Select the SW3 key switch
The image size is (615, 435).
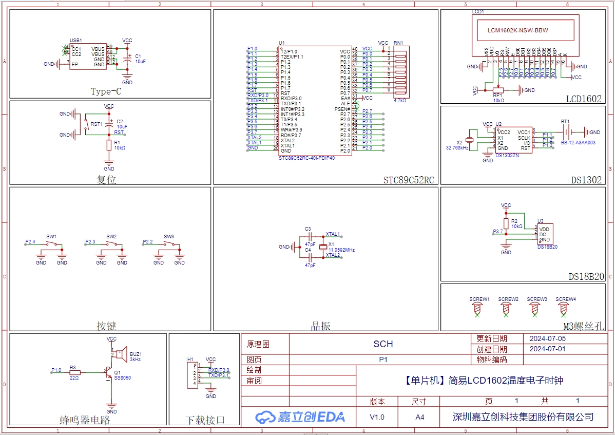pos(169,244)
